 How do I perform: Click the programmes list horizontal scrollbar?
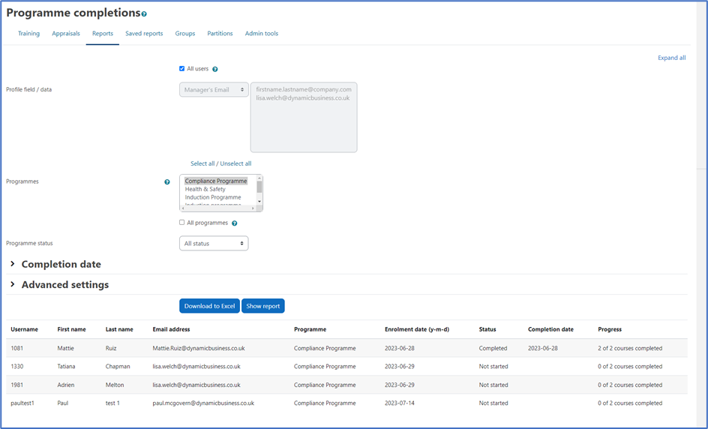(218, 208)
